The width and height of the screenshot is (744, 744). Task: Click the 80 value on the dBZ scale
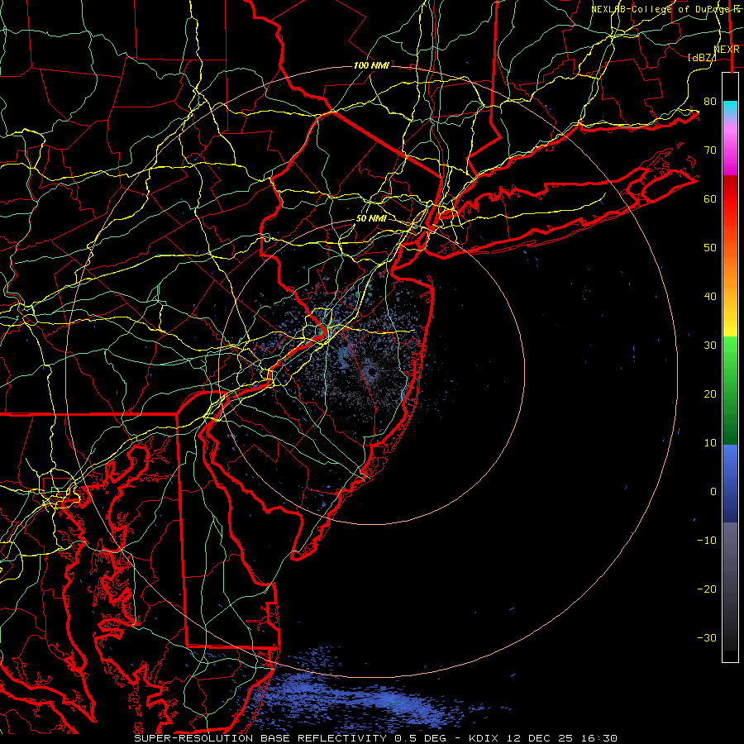tap(710, 101)
